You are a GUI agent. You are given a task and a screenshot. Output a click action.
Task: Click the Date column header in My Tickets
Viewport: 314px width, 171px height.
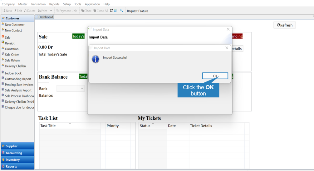178,125
